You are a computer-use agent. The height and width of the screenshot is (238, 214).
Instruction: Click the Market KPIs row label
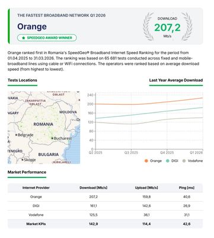pyautogui.click(x=36, y=224)
